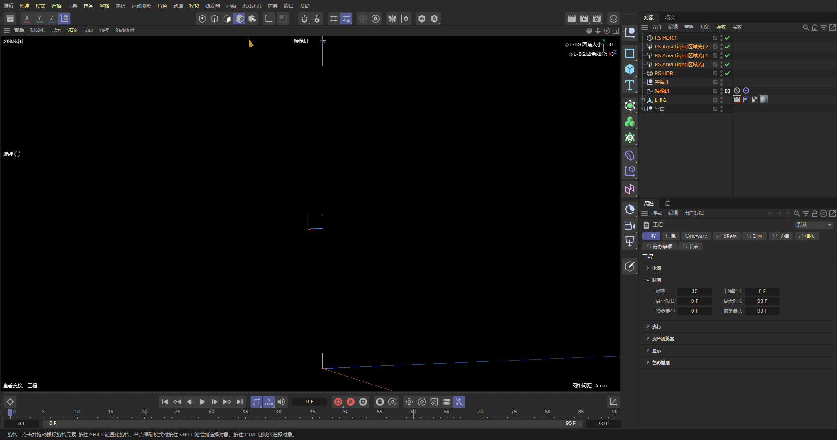Click the workplane grid icon
837x440 pixels.
pos(334,19)
